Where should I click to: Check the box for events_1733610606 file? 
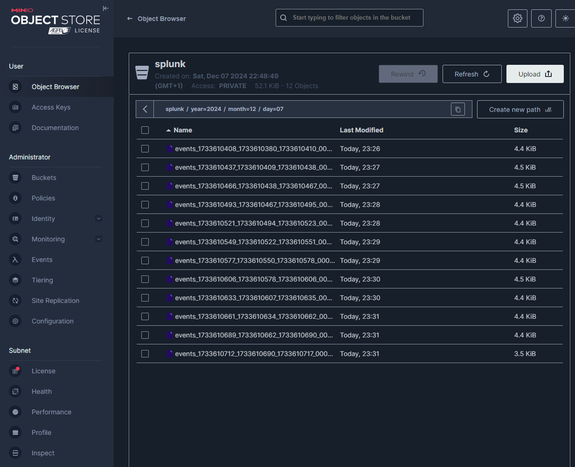tap(145, 280)
